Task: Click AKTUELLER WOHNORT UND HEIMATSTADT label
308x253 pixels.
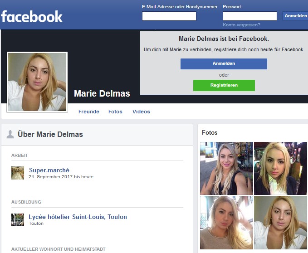Action: 59,249
